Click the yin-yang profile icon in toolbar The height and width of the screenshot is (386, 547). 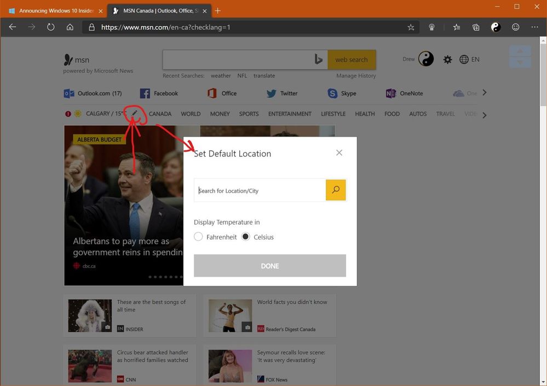click(496, 27)
